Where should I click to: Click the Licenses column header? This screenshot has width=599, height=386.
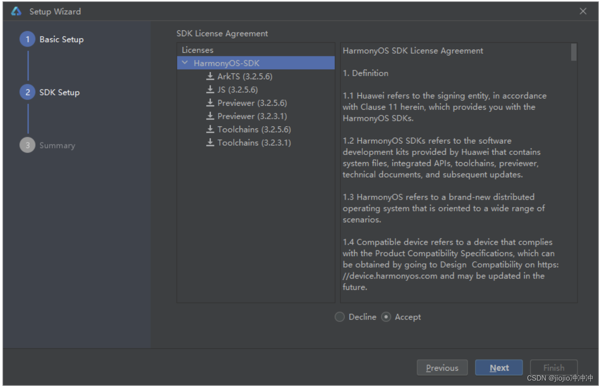[x=198, y=50]
